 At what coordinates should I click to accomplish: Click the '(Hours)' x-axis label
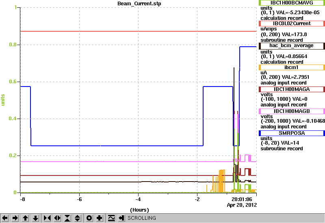(139, 210)
